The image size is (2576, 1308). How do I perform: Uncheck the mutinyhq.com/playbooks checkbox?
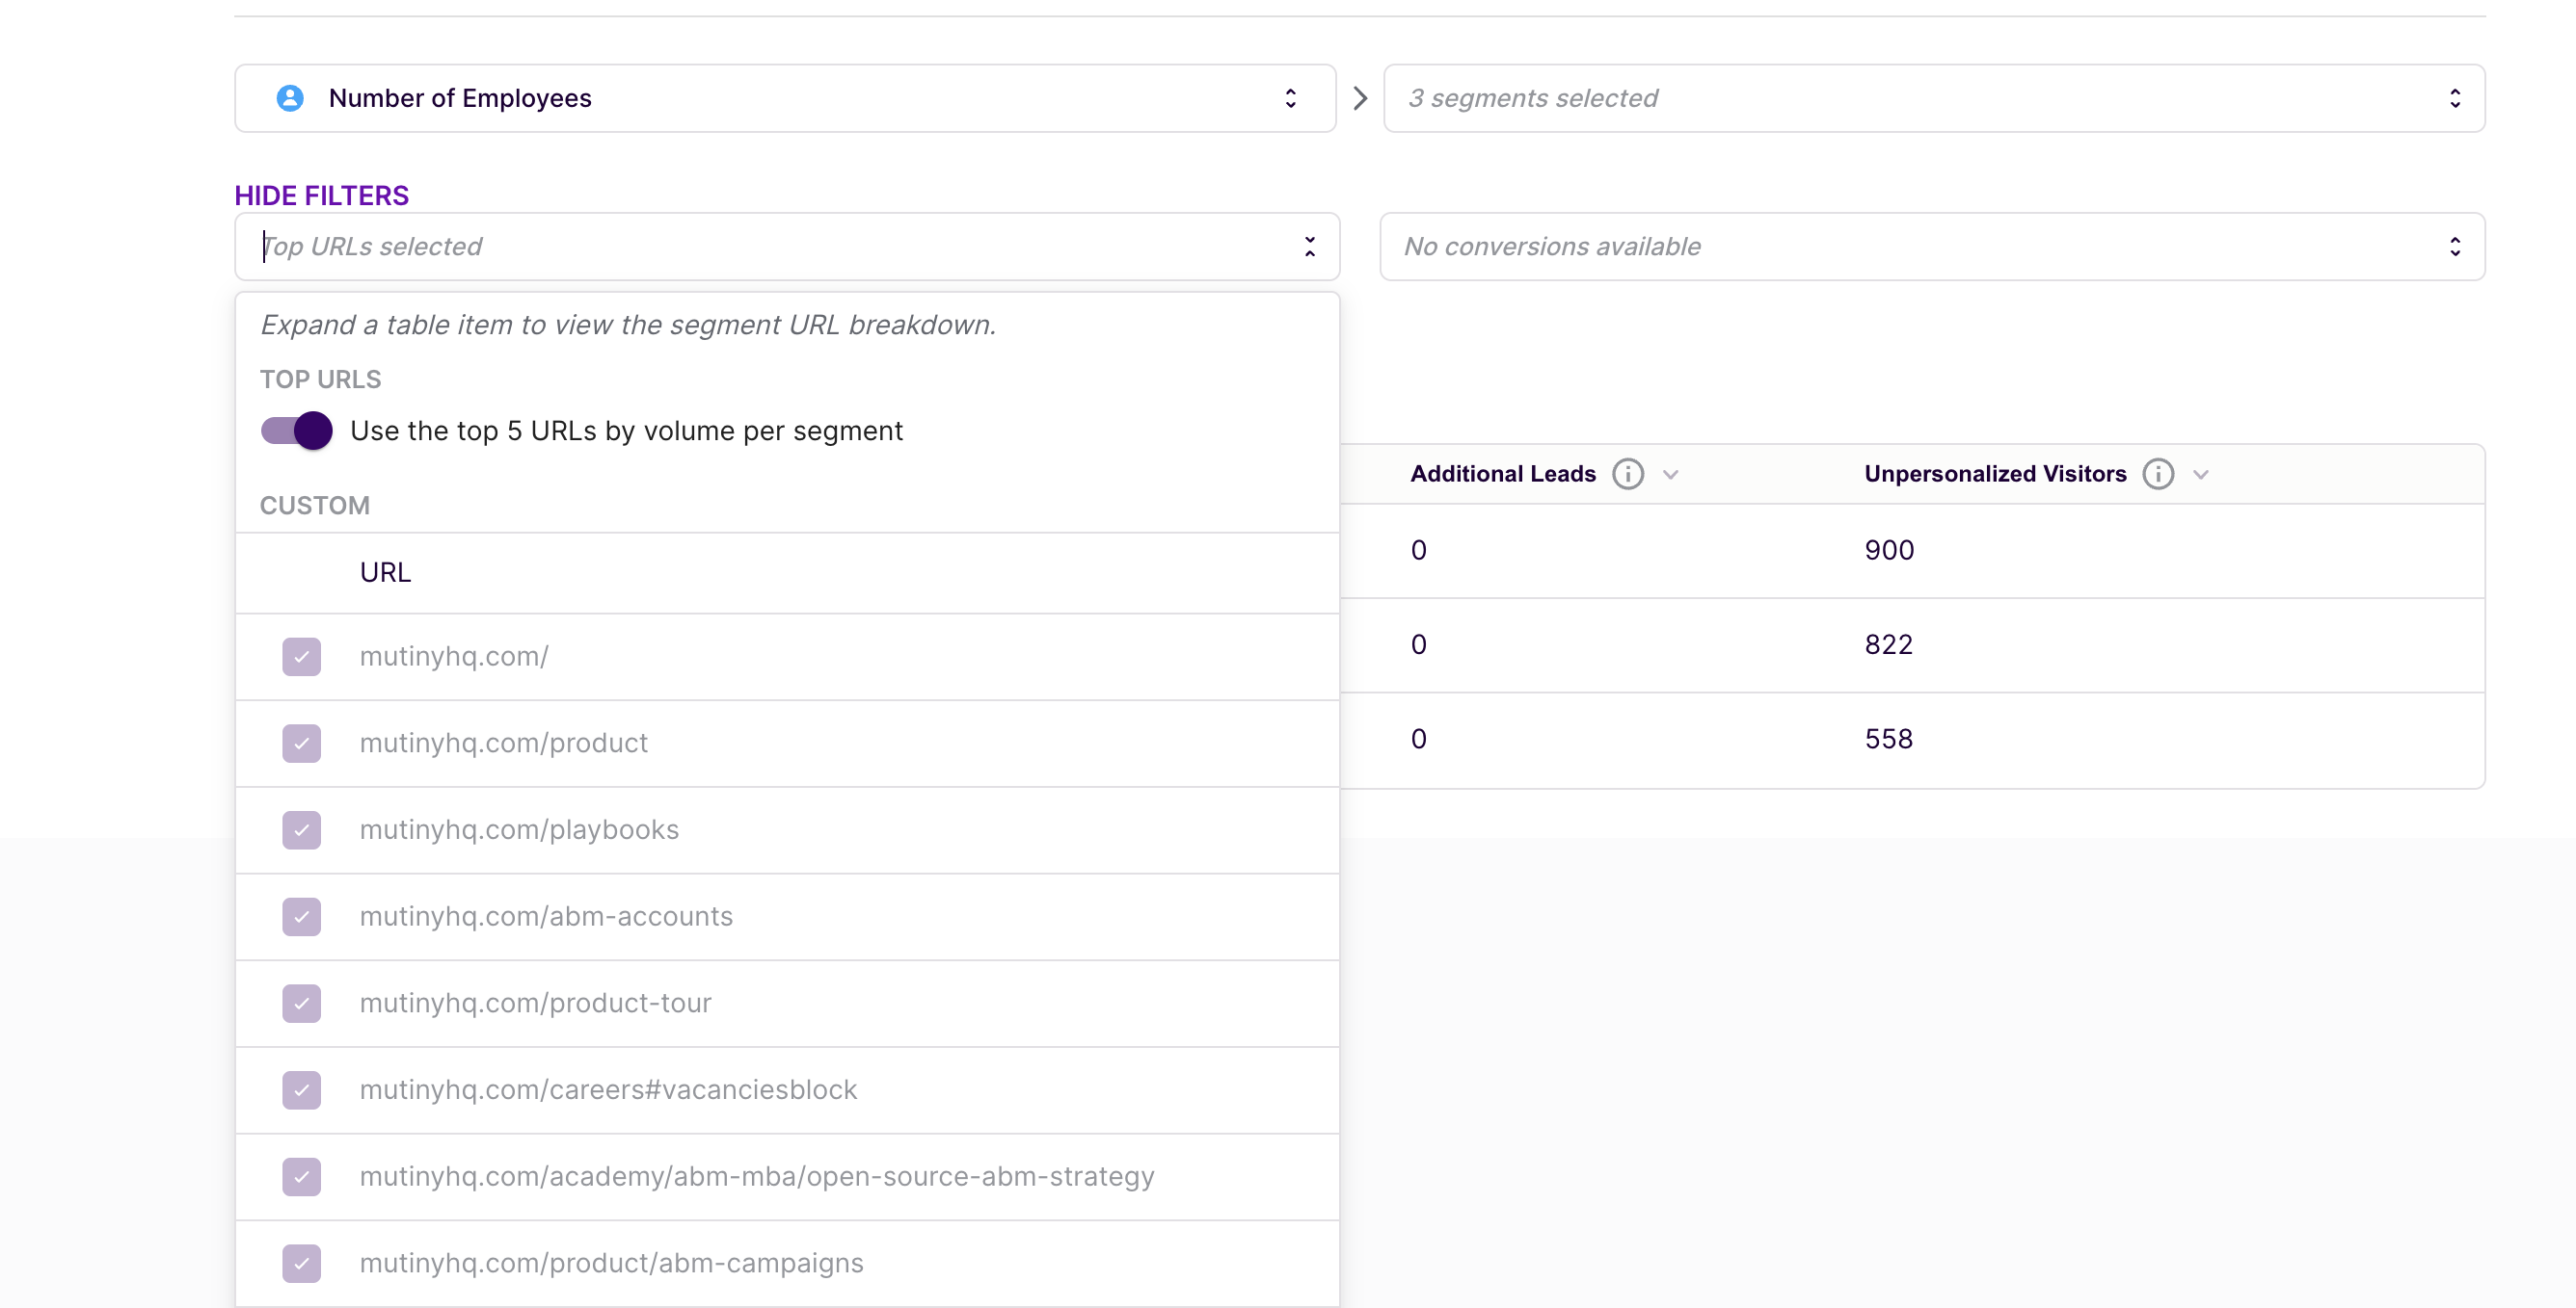[x=301, y=829]
